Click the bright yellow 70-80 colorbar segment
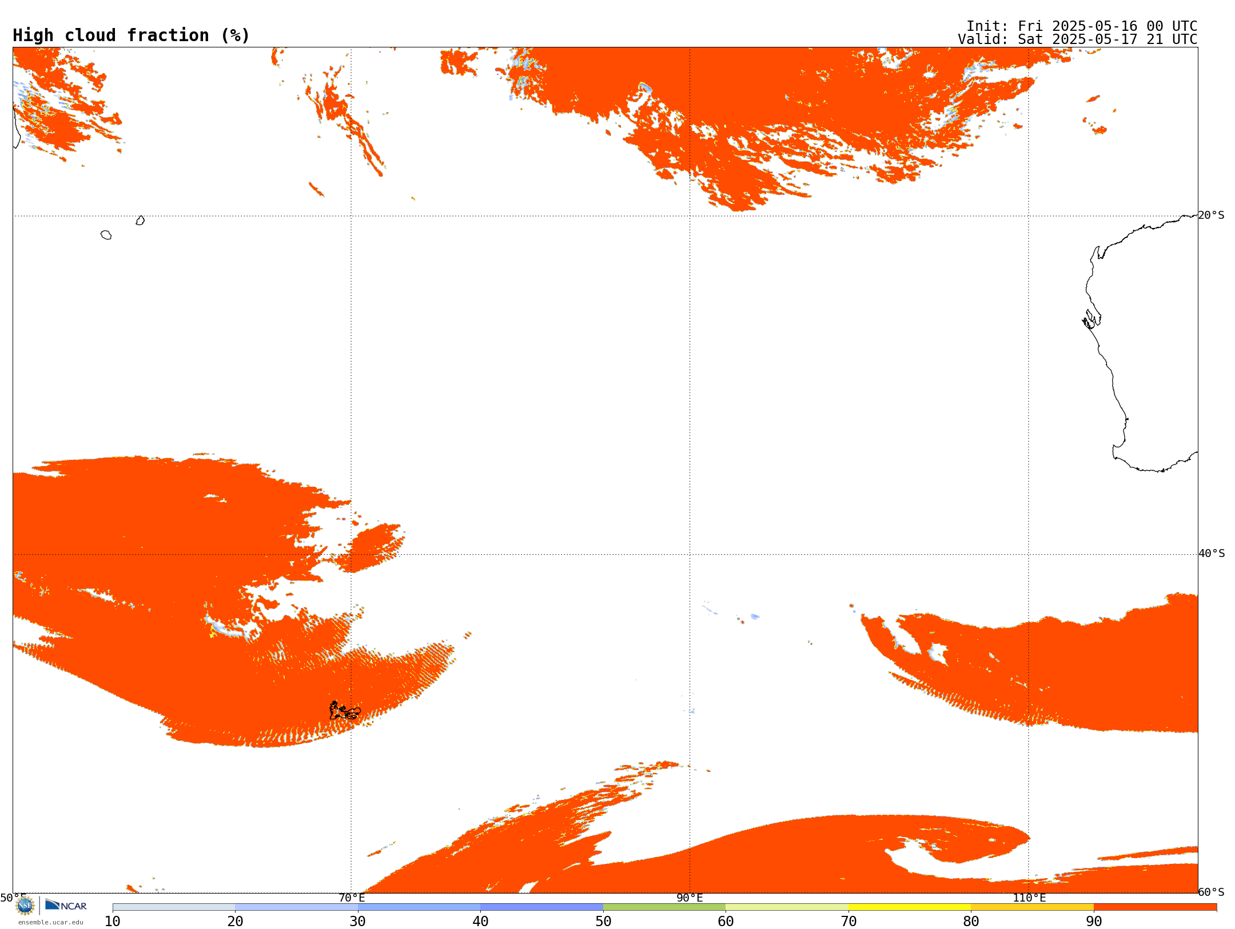This screenshot has width=1235, height=929. point(910,907)
